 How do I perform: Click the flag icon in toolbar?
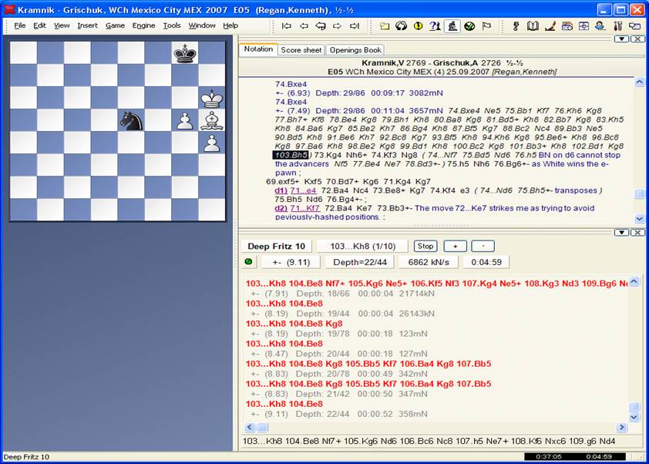(486, 25)
